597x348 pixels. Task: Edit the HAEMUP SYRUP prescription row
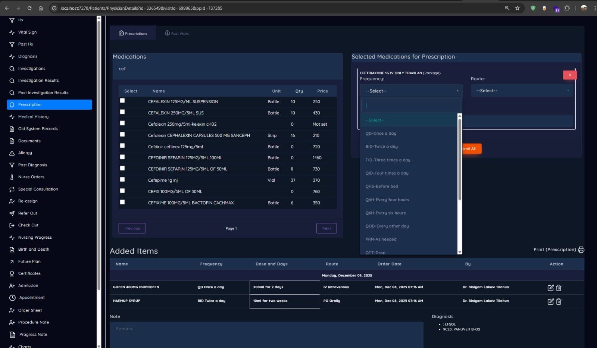pyautogui.click(x=550, y=301)
